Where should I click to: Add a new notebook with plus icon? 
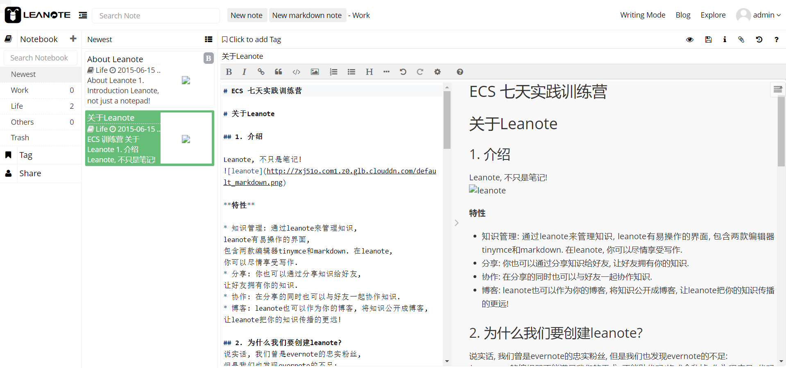[x=73, y=38]
